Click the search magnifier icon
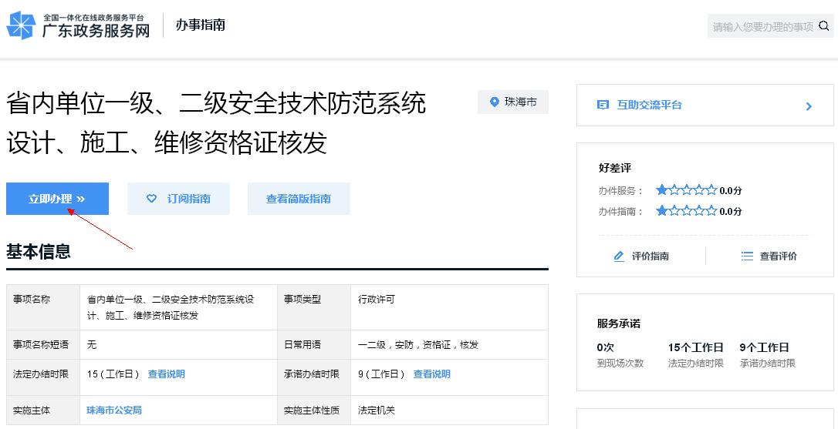 (x=823, y=26)
